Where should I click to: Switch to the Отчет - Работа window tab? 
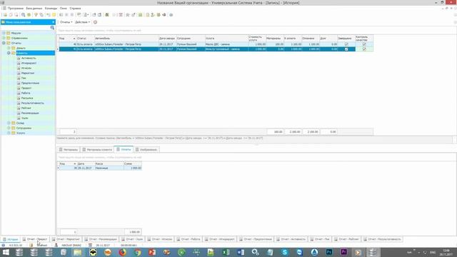click(189, 239)
